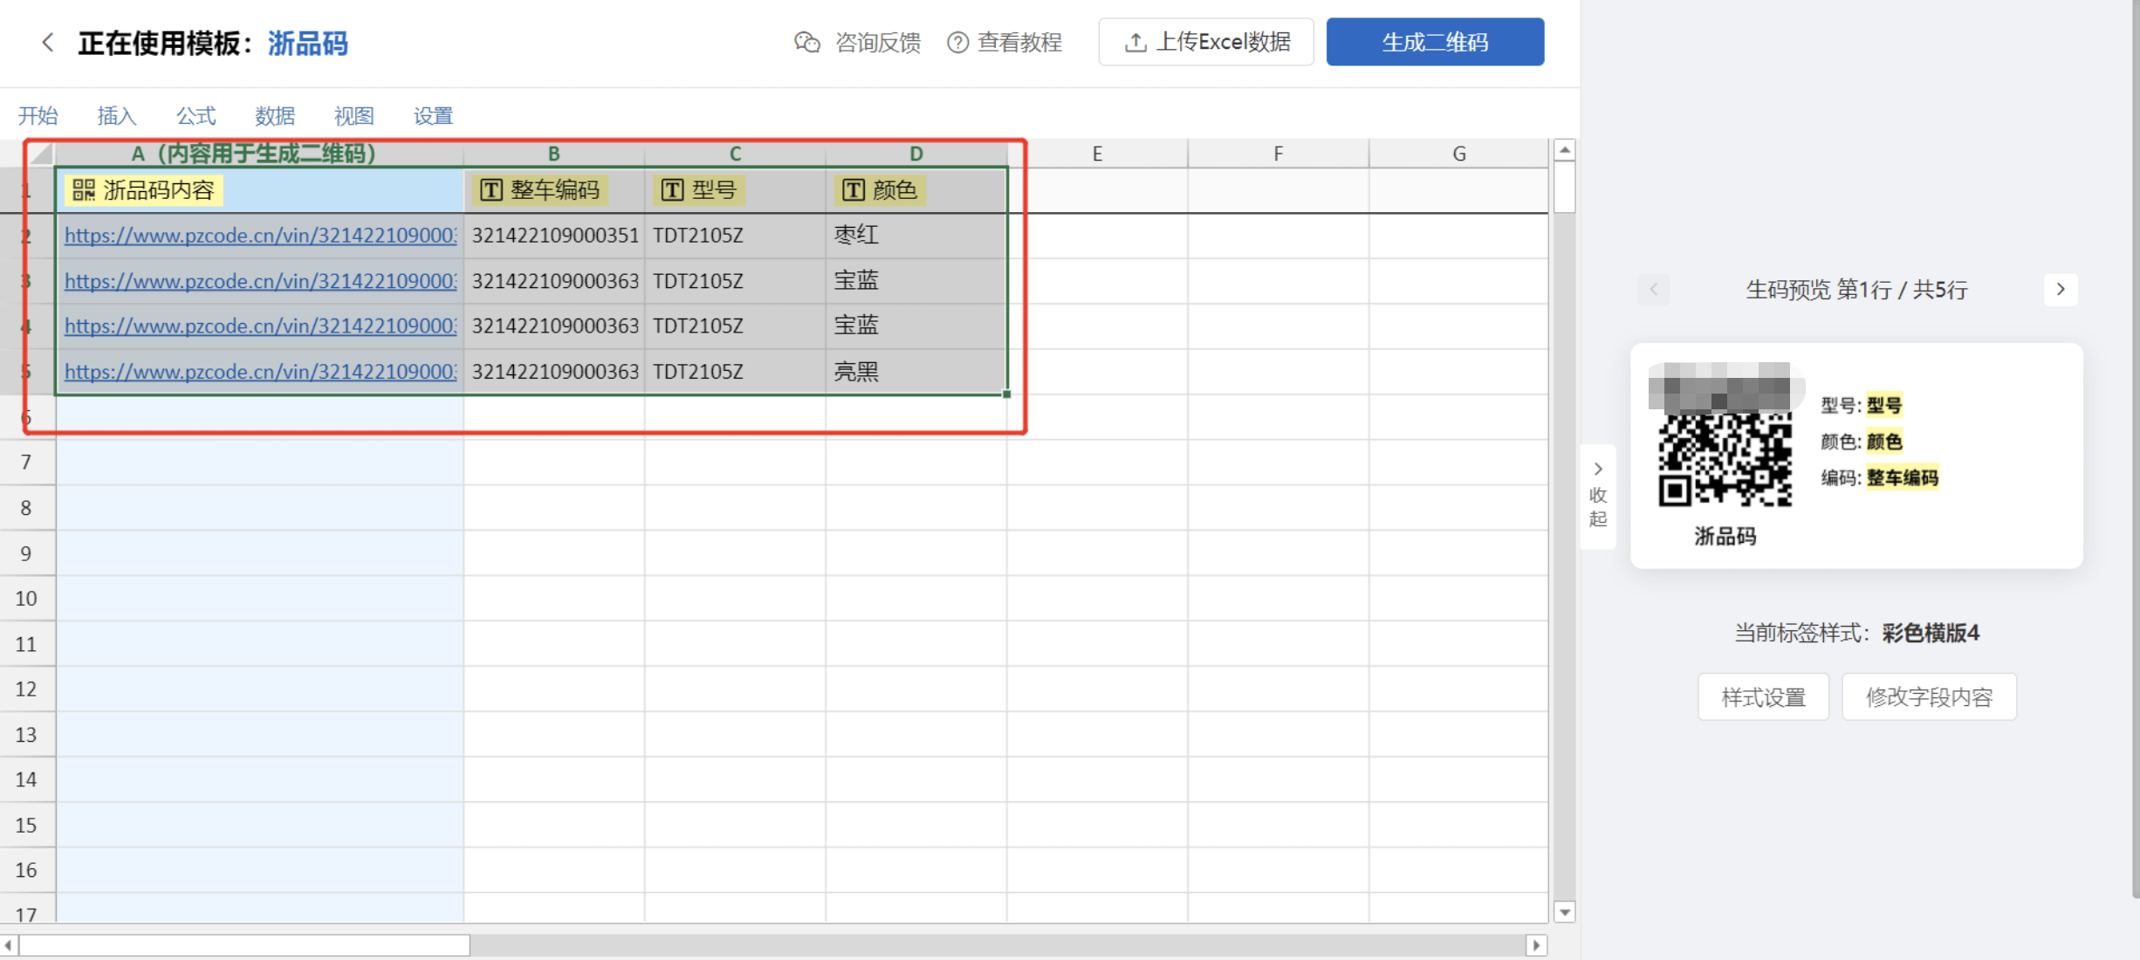Click the text icon beside 颜色 header
This screenshot has width=2140, height=960.
(x=853, y=190)
